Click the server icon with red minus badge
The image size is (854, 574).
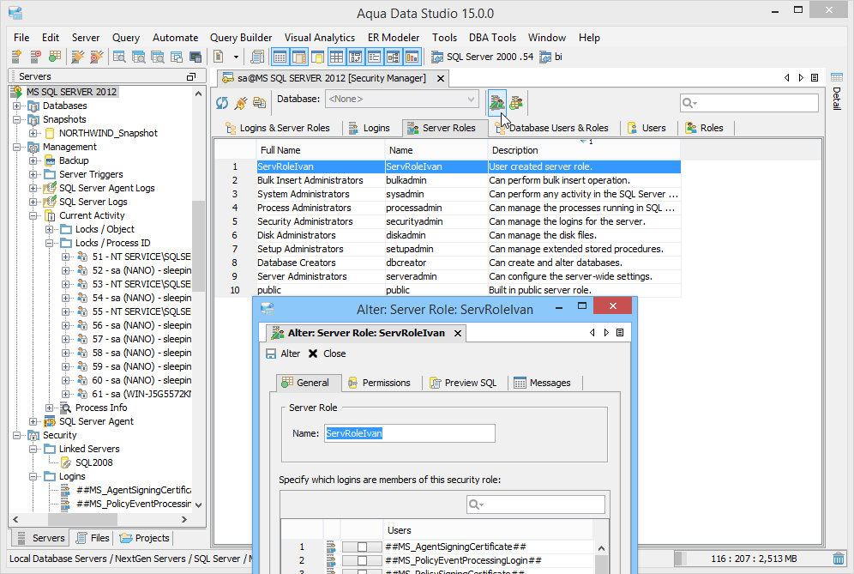[35, 56]
